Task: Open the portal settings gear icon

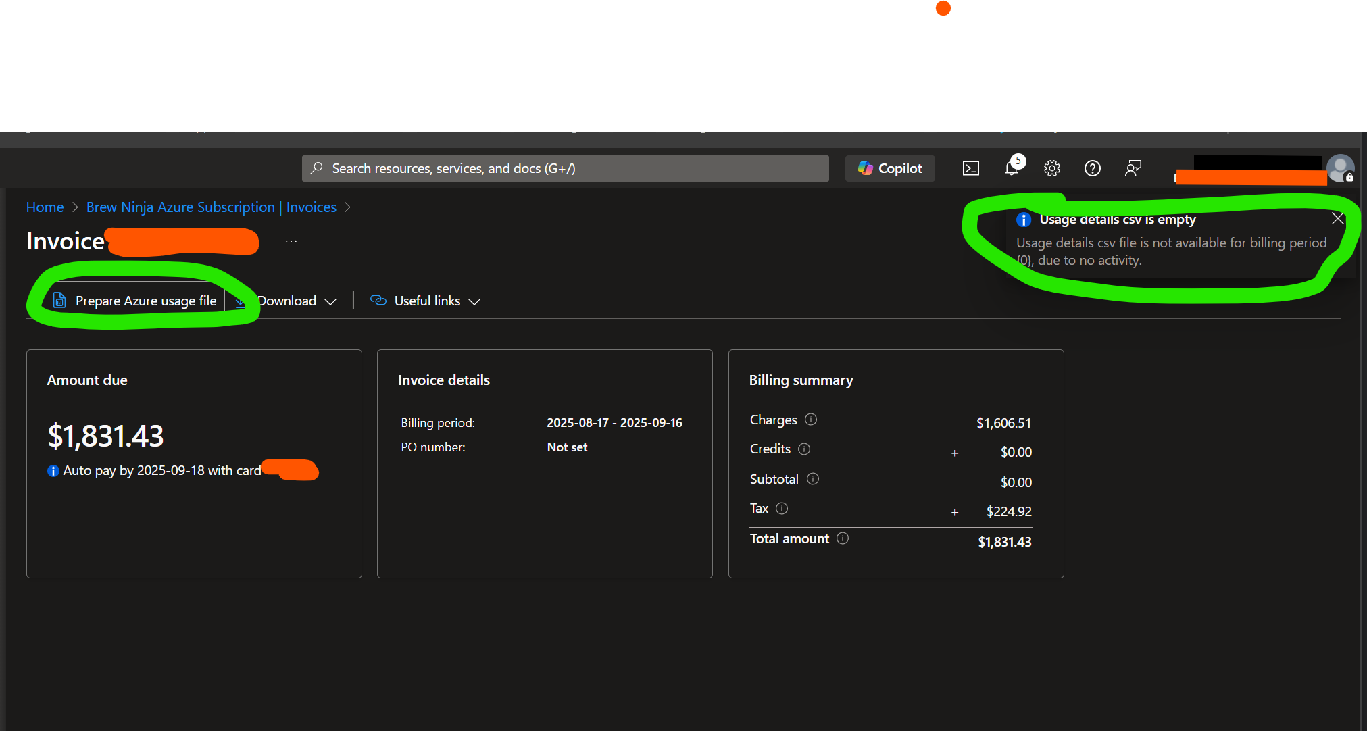Action: tap(1052, 168)
